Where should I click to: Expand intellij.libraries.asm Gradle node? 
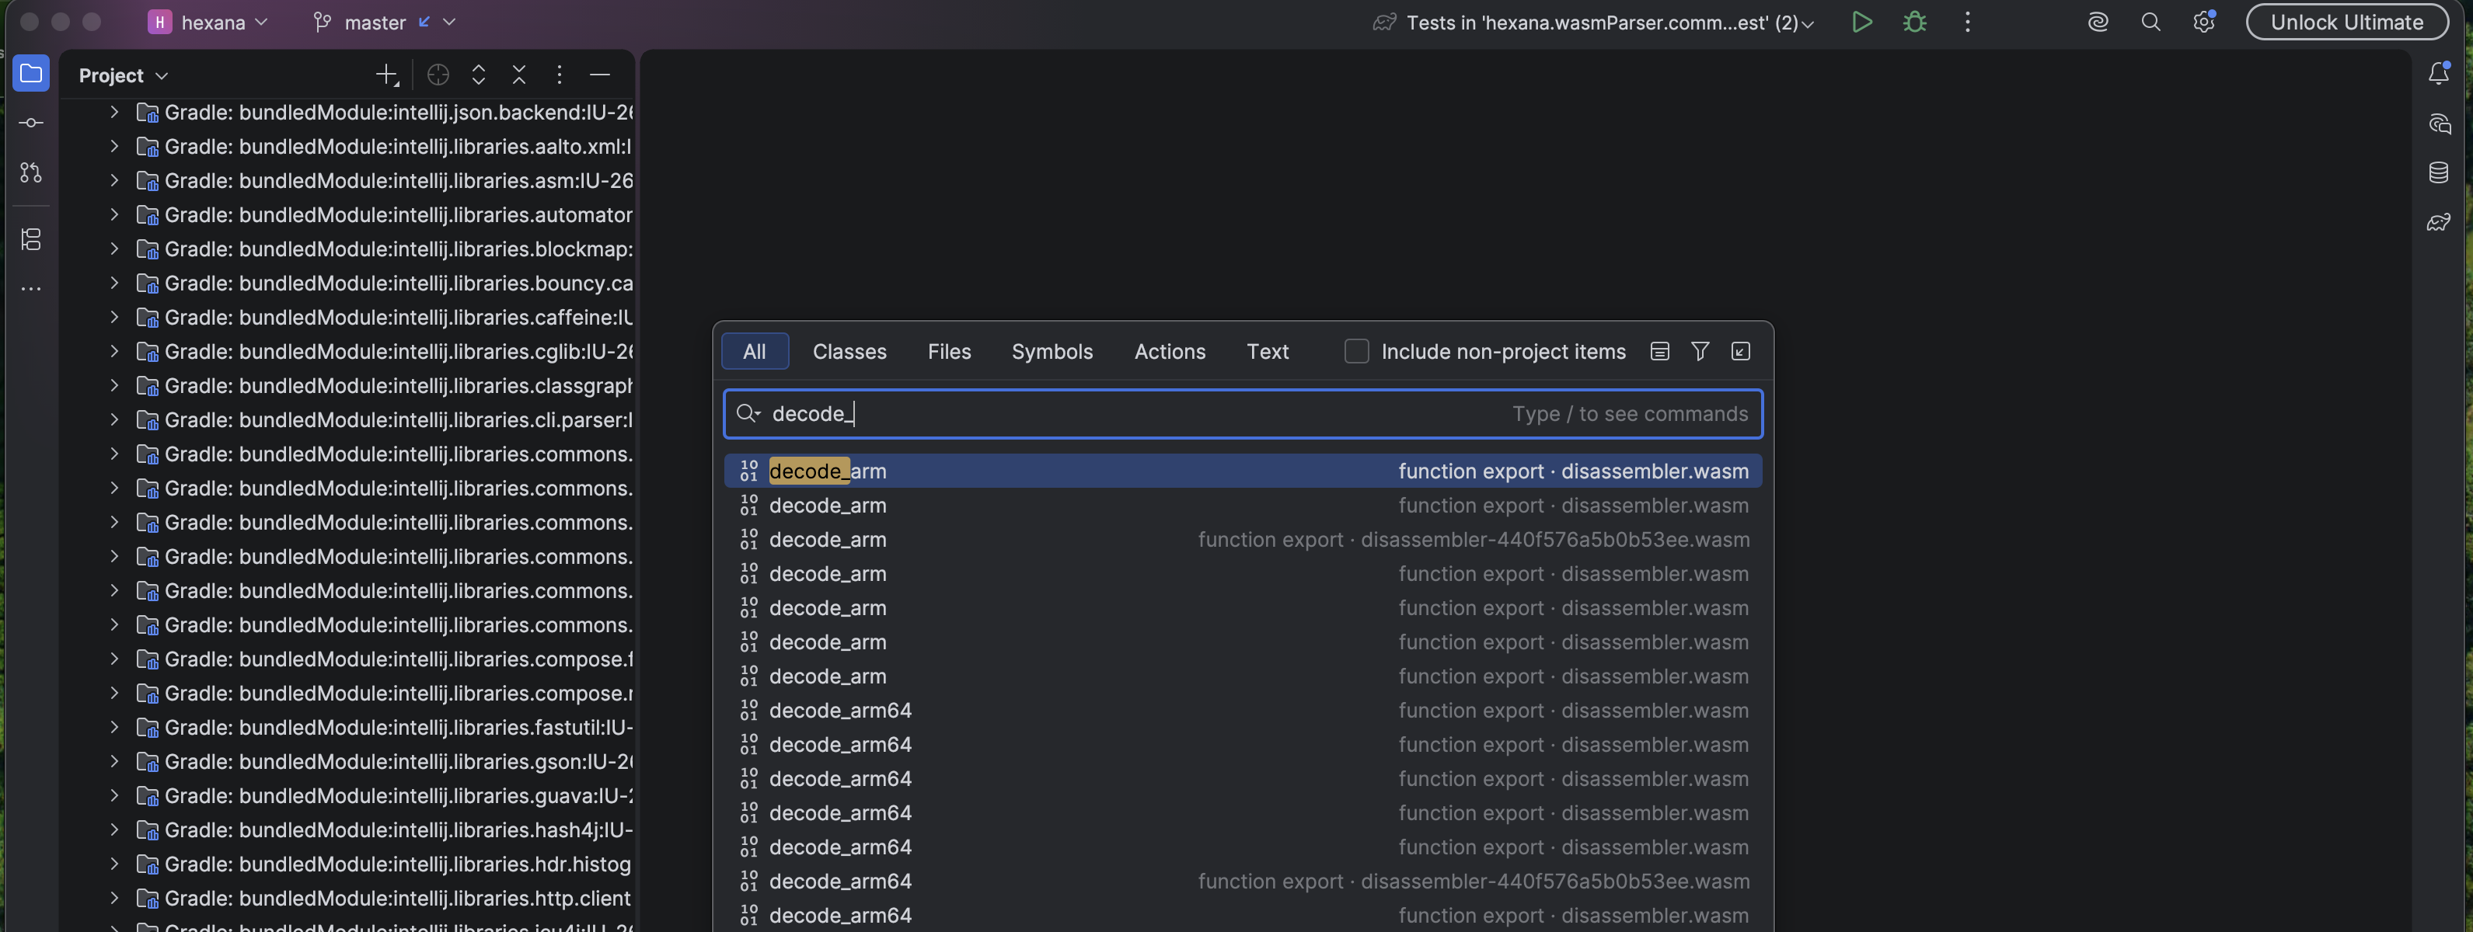point(114,180)
